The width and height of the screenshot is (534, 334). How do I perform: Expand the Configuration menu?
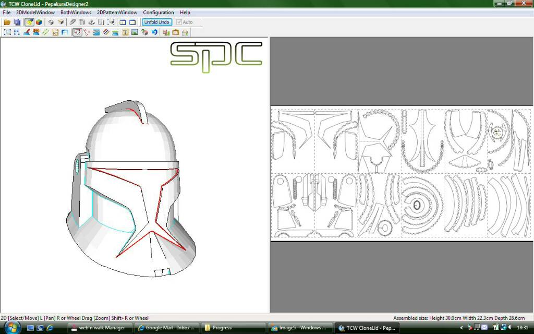(159, 13)
